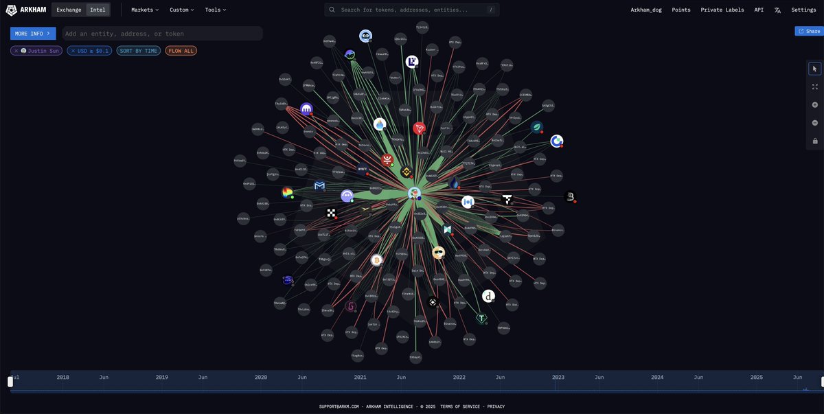
Task: Select the sunglasses emoji node
Action: click(438, 252)
